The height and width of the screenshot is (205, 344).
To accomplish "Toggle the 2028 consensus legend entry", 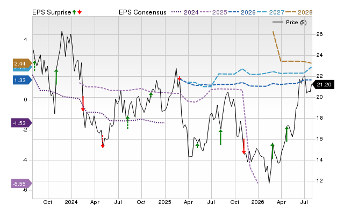I will (x=299, y=12).
